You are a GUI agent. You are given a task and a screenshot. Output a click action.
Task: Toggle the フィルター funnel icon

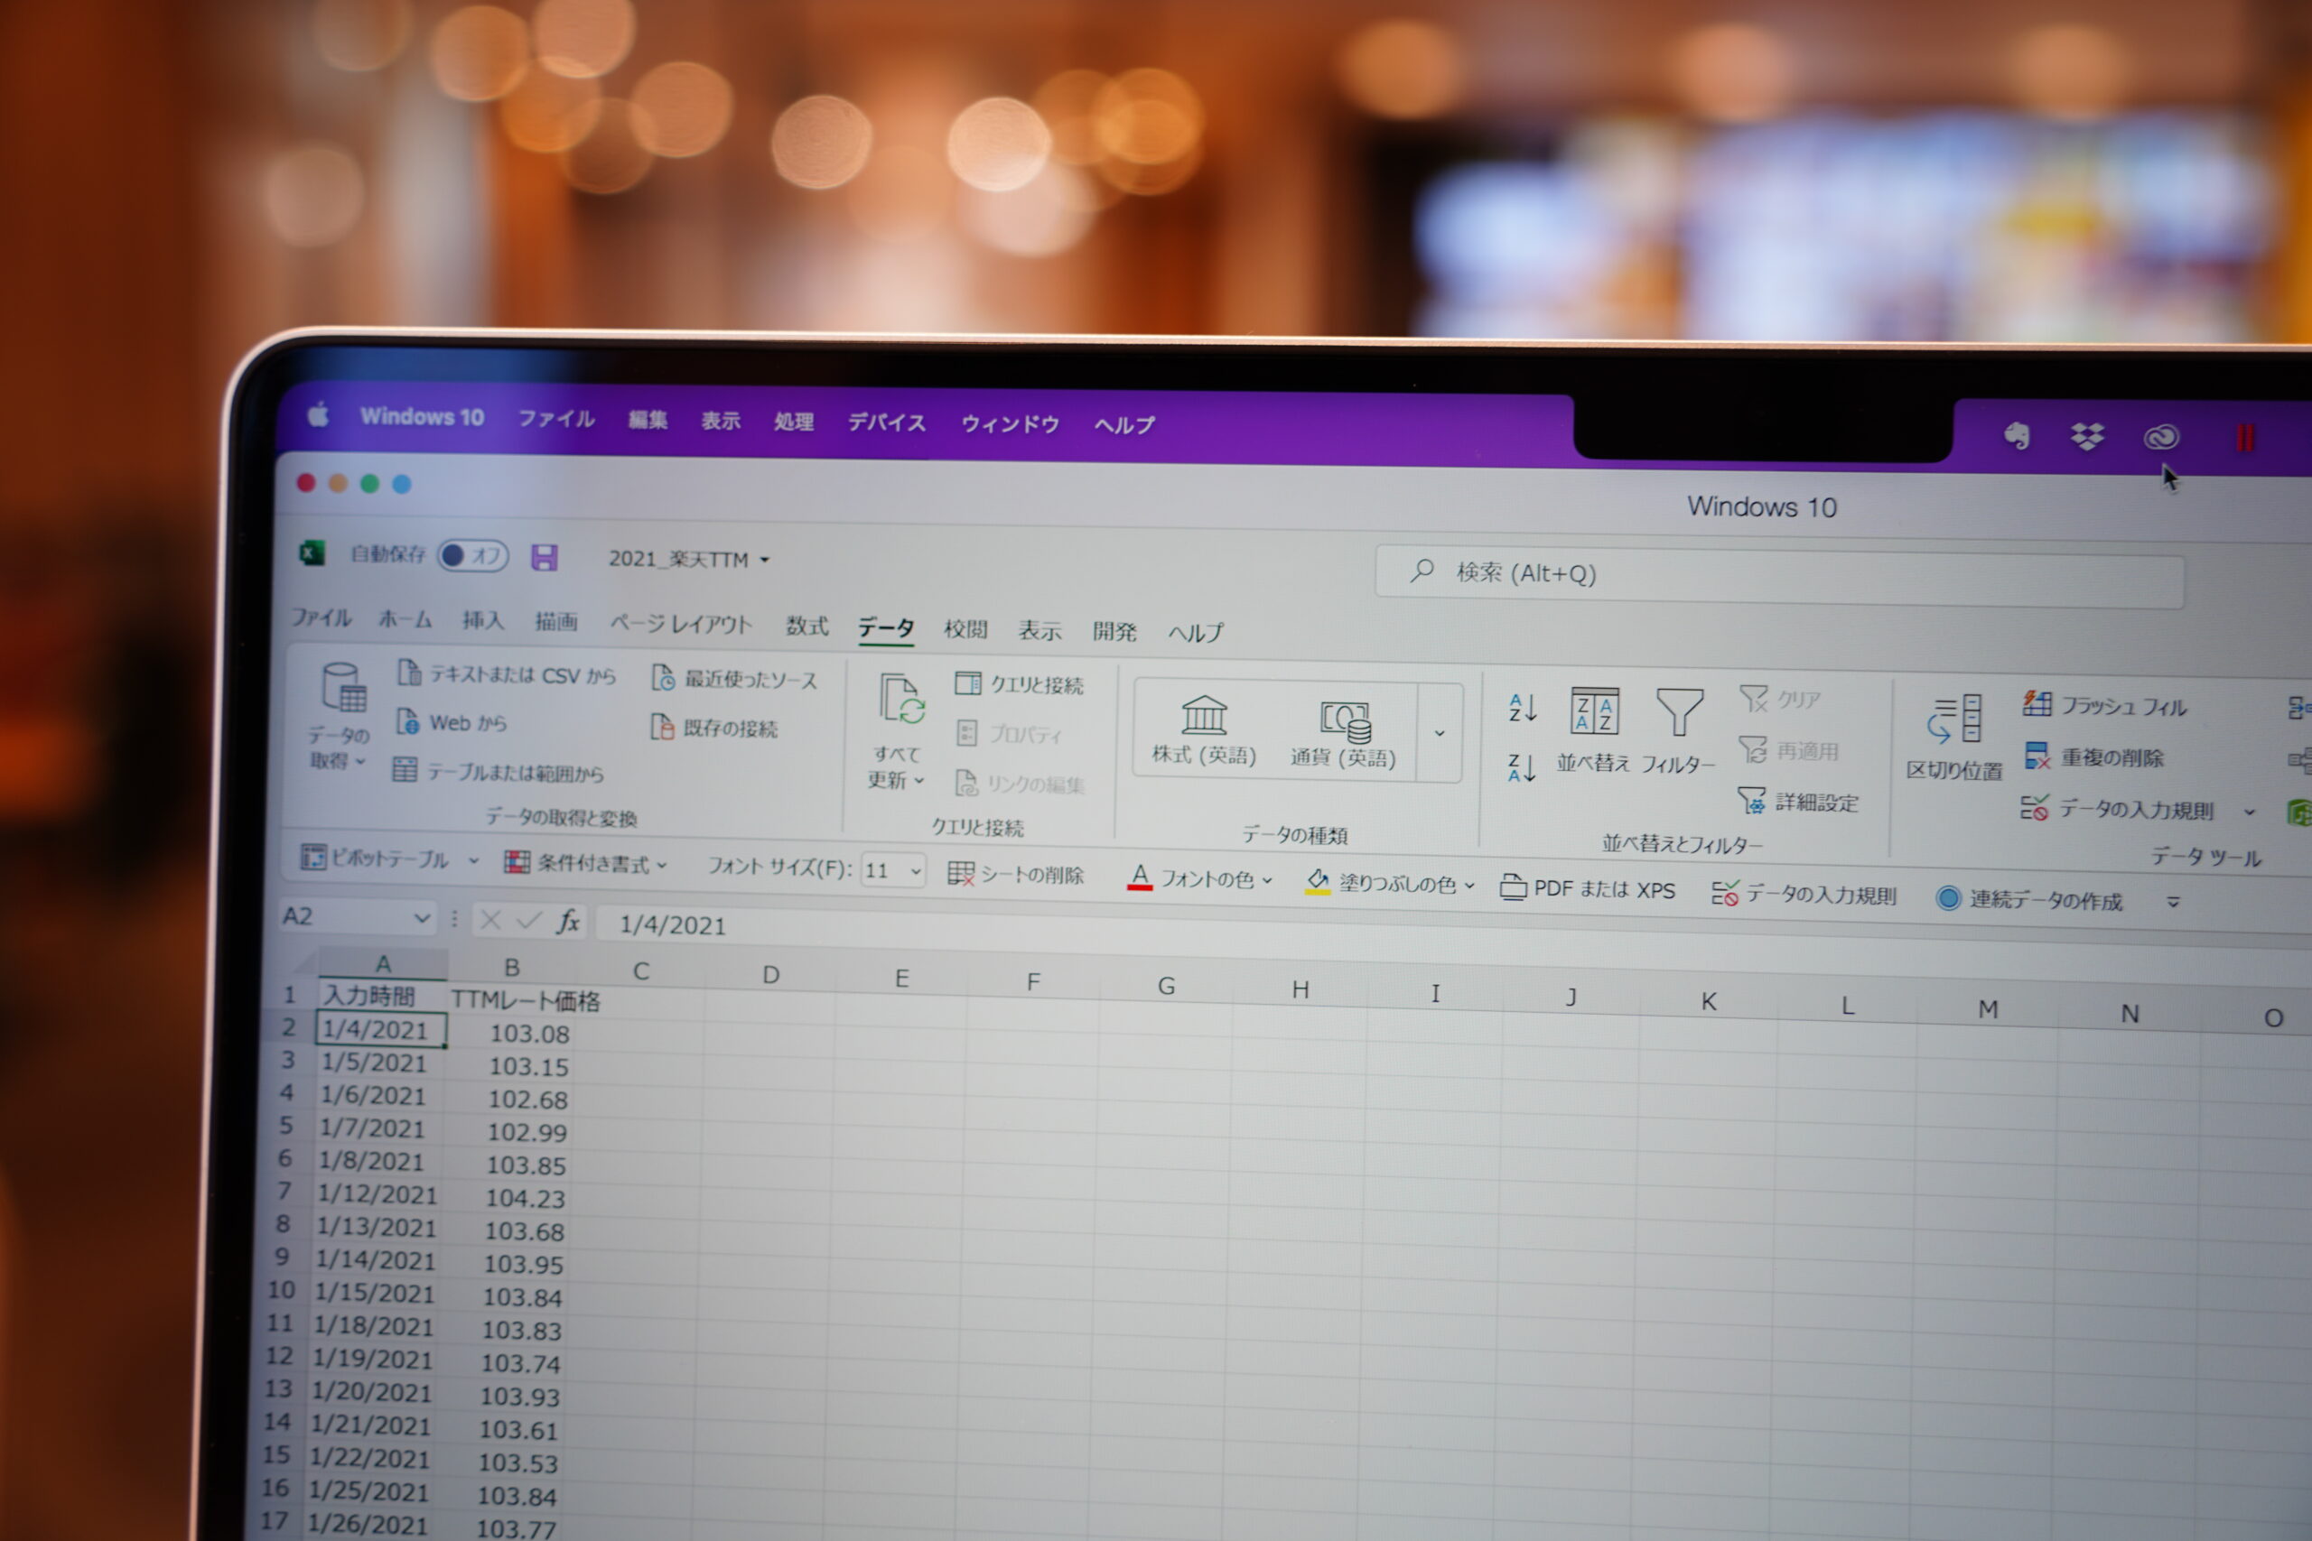[1679, 712]
